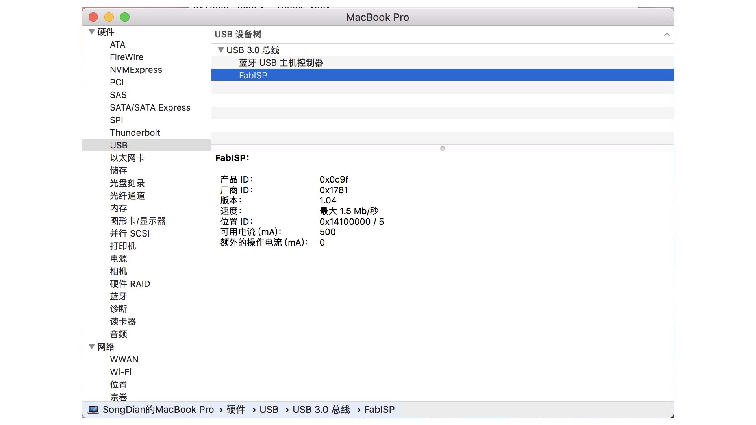The width and height of the screenshot is (756, 425).
Task: Select SAS in the sidebar
Action: click(x=118, y=95)
